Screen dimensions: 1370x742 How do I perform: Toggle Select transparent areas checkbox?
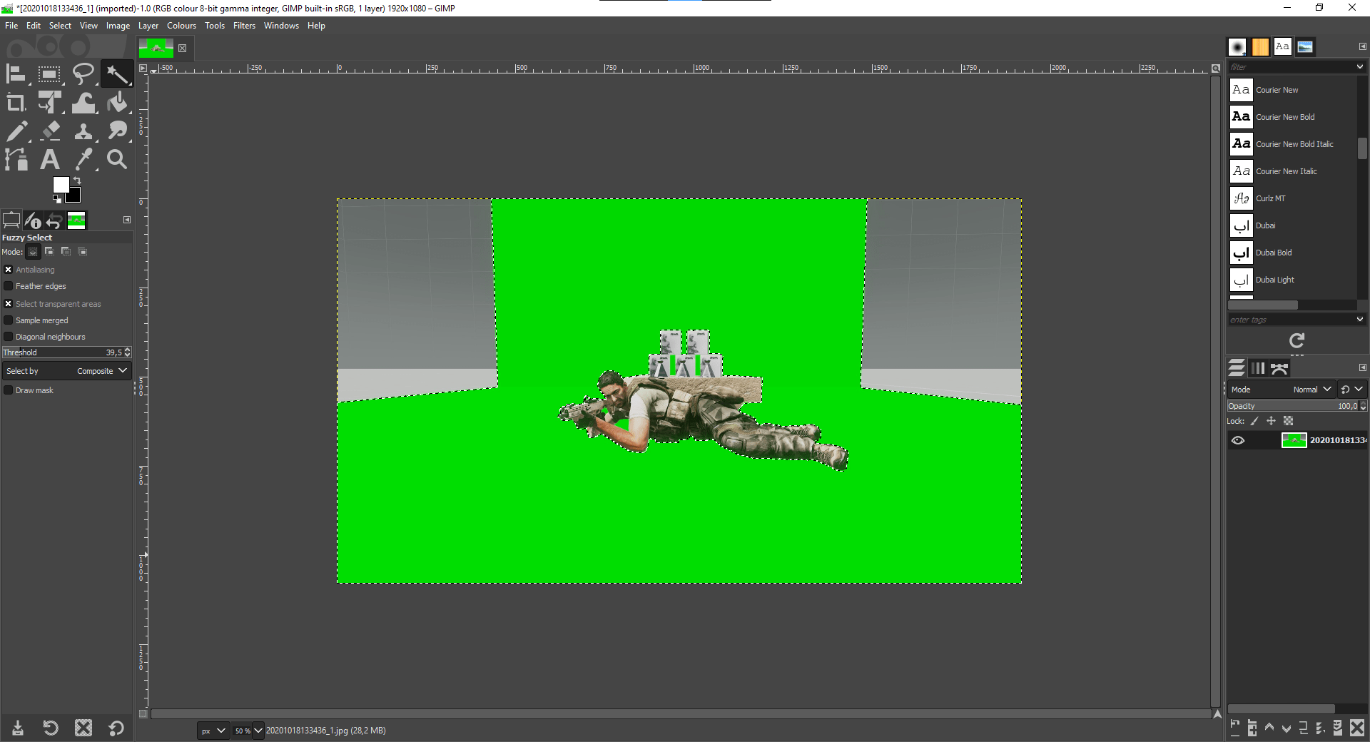[x=9, y=304]
